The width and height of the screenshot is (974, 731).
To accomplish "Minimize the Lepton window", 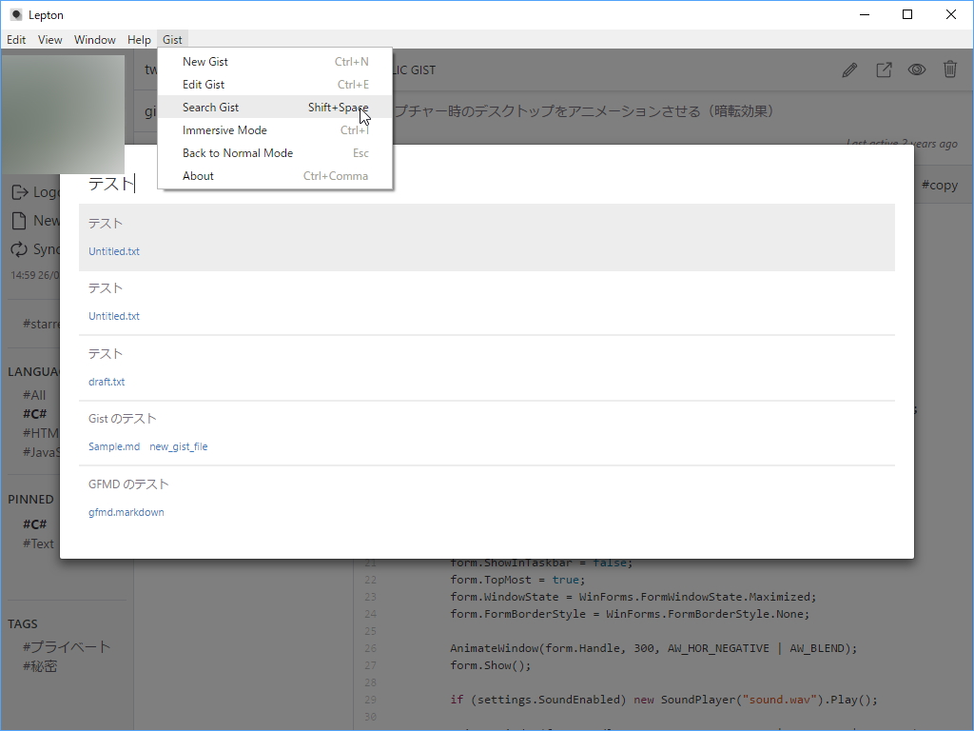I will tap(864, 15).
